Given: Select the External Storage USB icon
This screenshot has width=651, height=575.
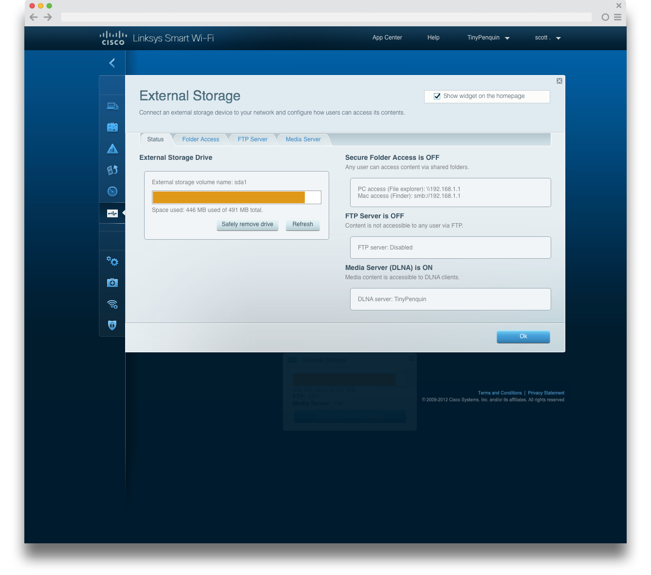Looking at the screenshot, I should 112,213.
